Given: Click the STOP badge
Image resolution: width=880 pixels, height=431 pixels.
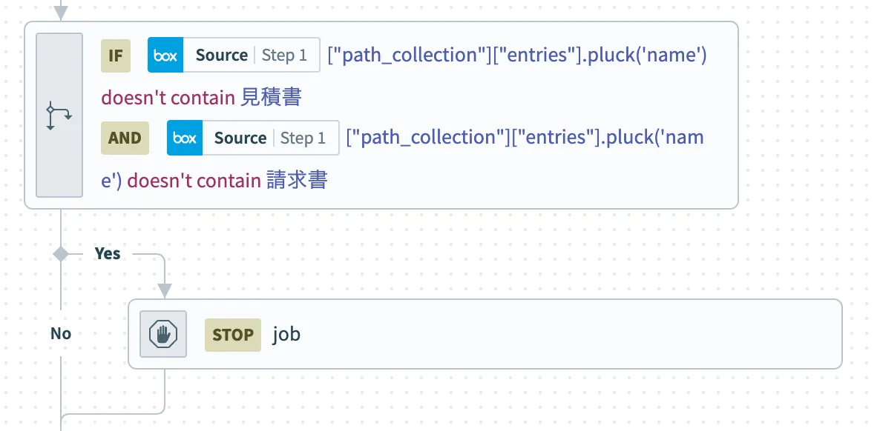Looking at the screenshot, I should click(x=233, y=335).
